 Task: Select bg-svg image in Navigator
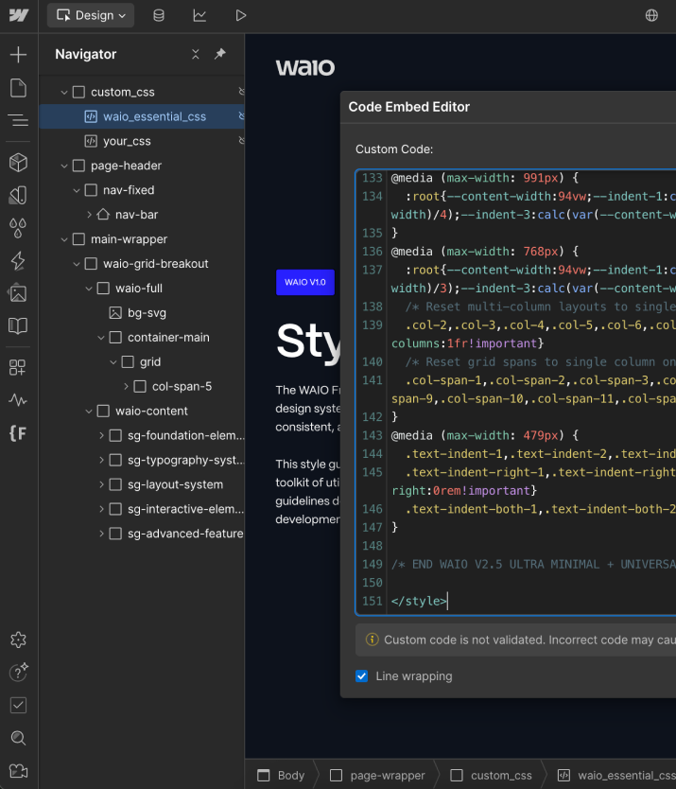(142, 313)
